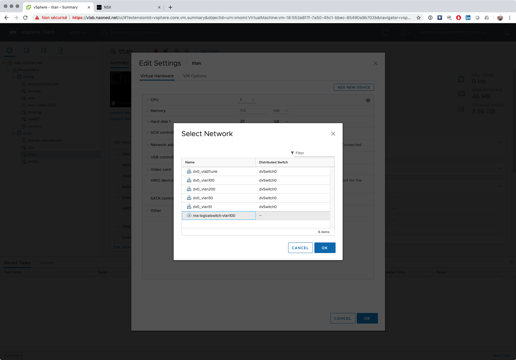This screenshot has height=360, width=516.
Task: Open the CPU count dropdown
Action: 247,100
